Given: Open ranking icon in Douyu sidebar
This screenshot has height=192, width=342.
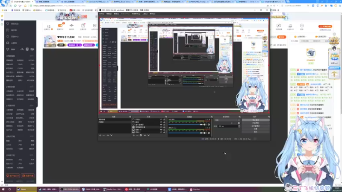Looking at the screenshot, I should click(8, 30).
